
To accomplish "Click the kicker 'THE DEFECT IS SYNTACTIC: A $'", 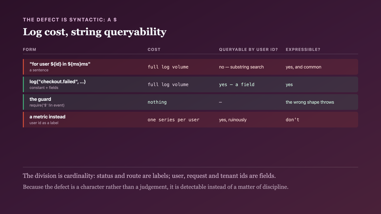I will click(70, 20).
